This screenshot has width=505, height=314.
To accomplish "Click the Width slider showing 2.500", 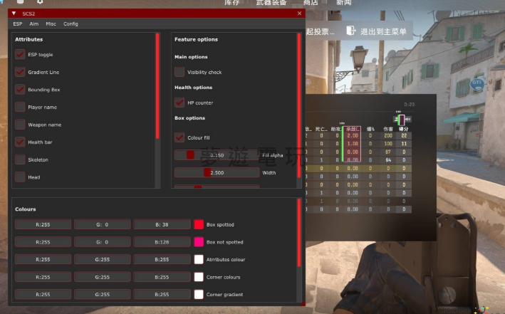I will (x=217, y=172).
